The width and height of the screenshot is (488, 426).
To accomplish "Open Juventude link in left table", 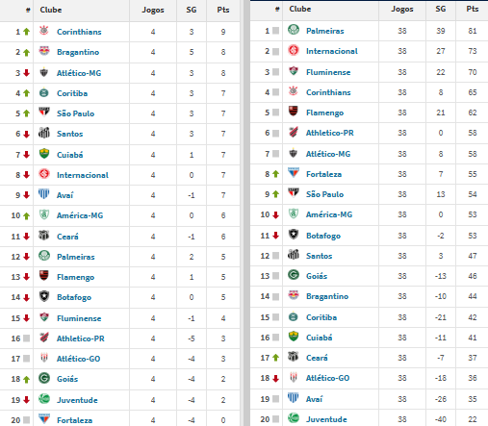I will pos(77,400).
